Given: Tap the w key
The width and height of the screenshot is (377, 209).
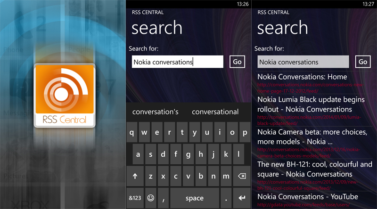Looking at the screenshot, I should pyautogui.click(x=144, y=132).
